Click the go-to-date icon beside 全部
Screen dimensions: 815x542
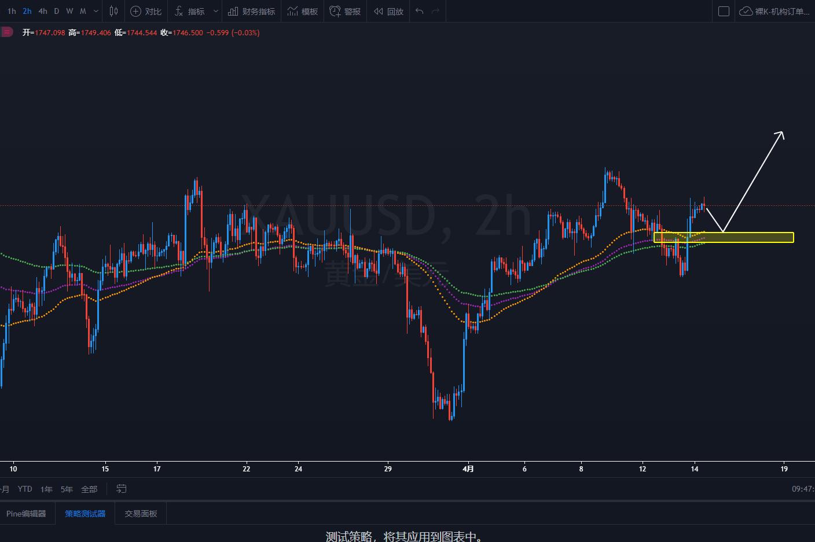tap(121, 489)
